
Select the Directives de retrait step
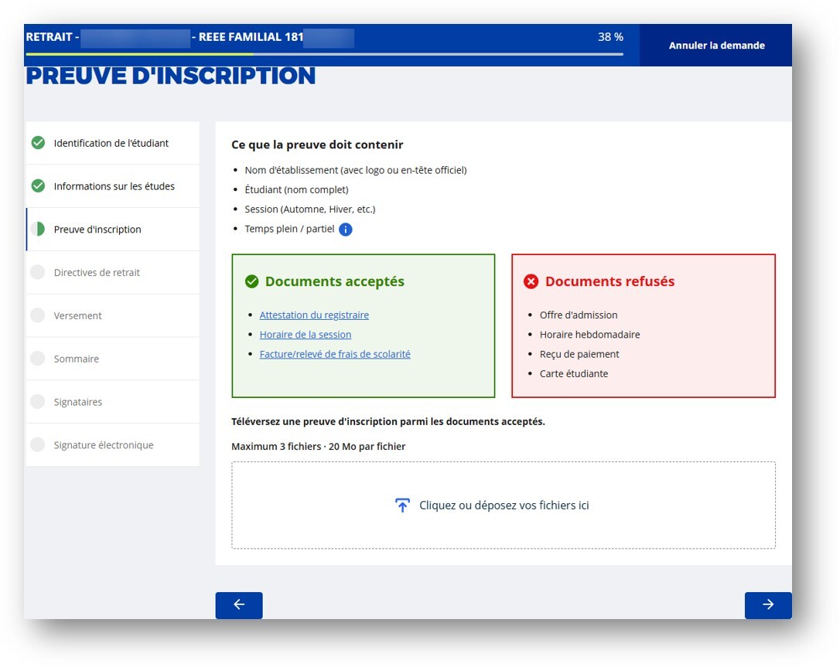pos(112,273)
